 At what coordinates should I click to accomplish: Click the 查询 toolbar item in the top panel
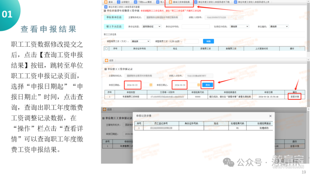click(108, 2)
